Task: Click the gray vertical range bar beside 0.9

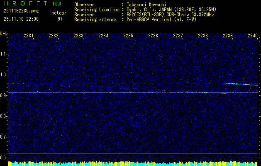Action: (8, 96)
